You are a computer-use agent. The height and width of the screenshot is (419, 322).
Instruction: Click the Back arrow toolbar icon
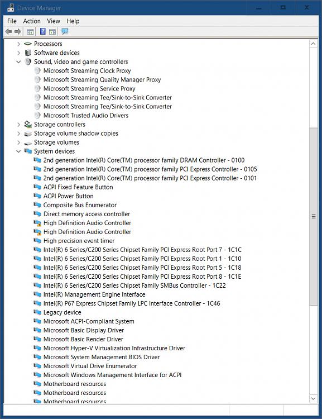8,31
